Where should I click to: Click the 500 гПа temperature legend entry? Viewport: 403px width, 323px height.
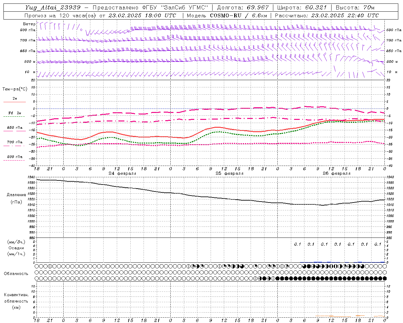click(x=14, y=157)
